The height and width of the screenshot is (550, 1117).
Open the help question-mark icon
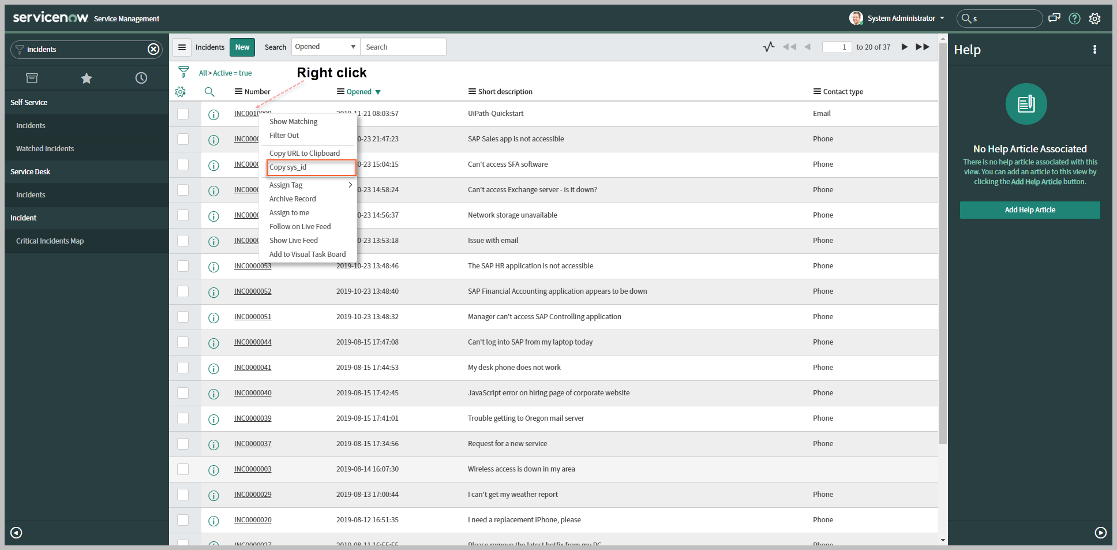point(1074,18)
